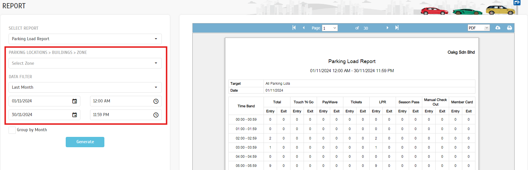Go to first page of report
This screenshot has height=170, width=528.
click(294, 28)
